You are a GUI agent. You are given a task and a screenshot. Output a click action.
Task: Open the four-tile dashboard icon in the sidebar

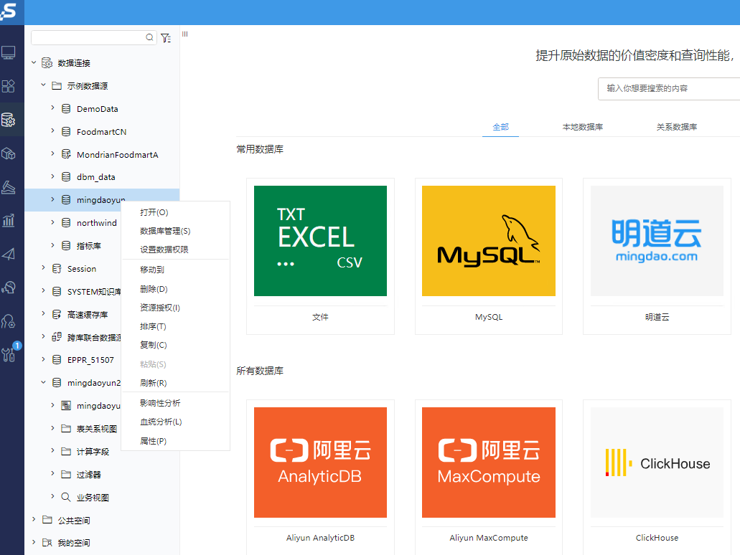click(9, 86)
